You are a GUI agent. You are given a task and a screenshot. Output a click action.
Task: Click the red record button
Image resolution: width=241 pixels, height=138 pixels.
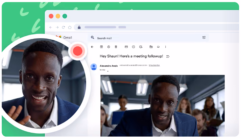tap(78, 51)
